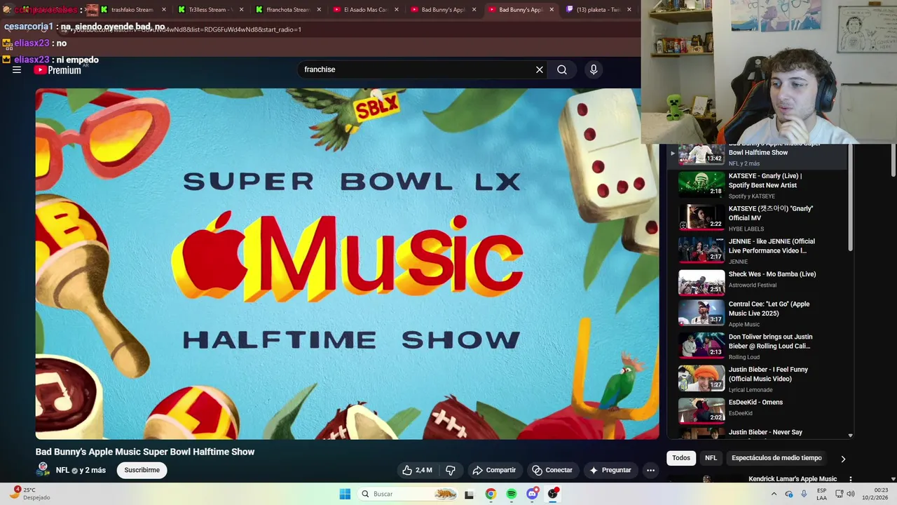The width and height of the screenshot is (897, 505).
Task: Click the Super Bowl video player
Action: pos(347,264)
